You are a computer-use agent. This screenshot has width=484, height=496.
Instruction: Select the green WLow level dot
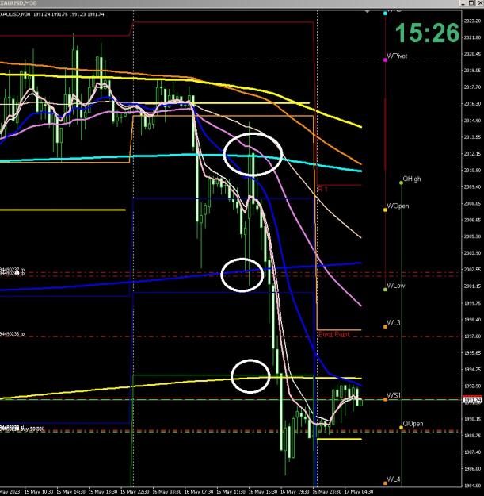click(385, 290)
